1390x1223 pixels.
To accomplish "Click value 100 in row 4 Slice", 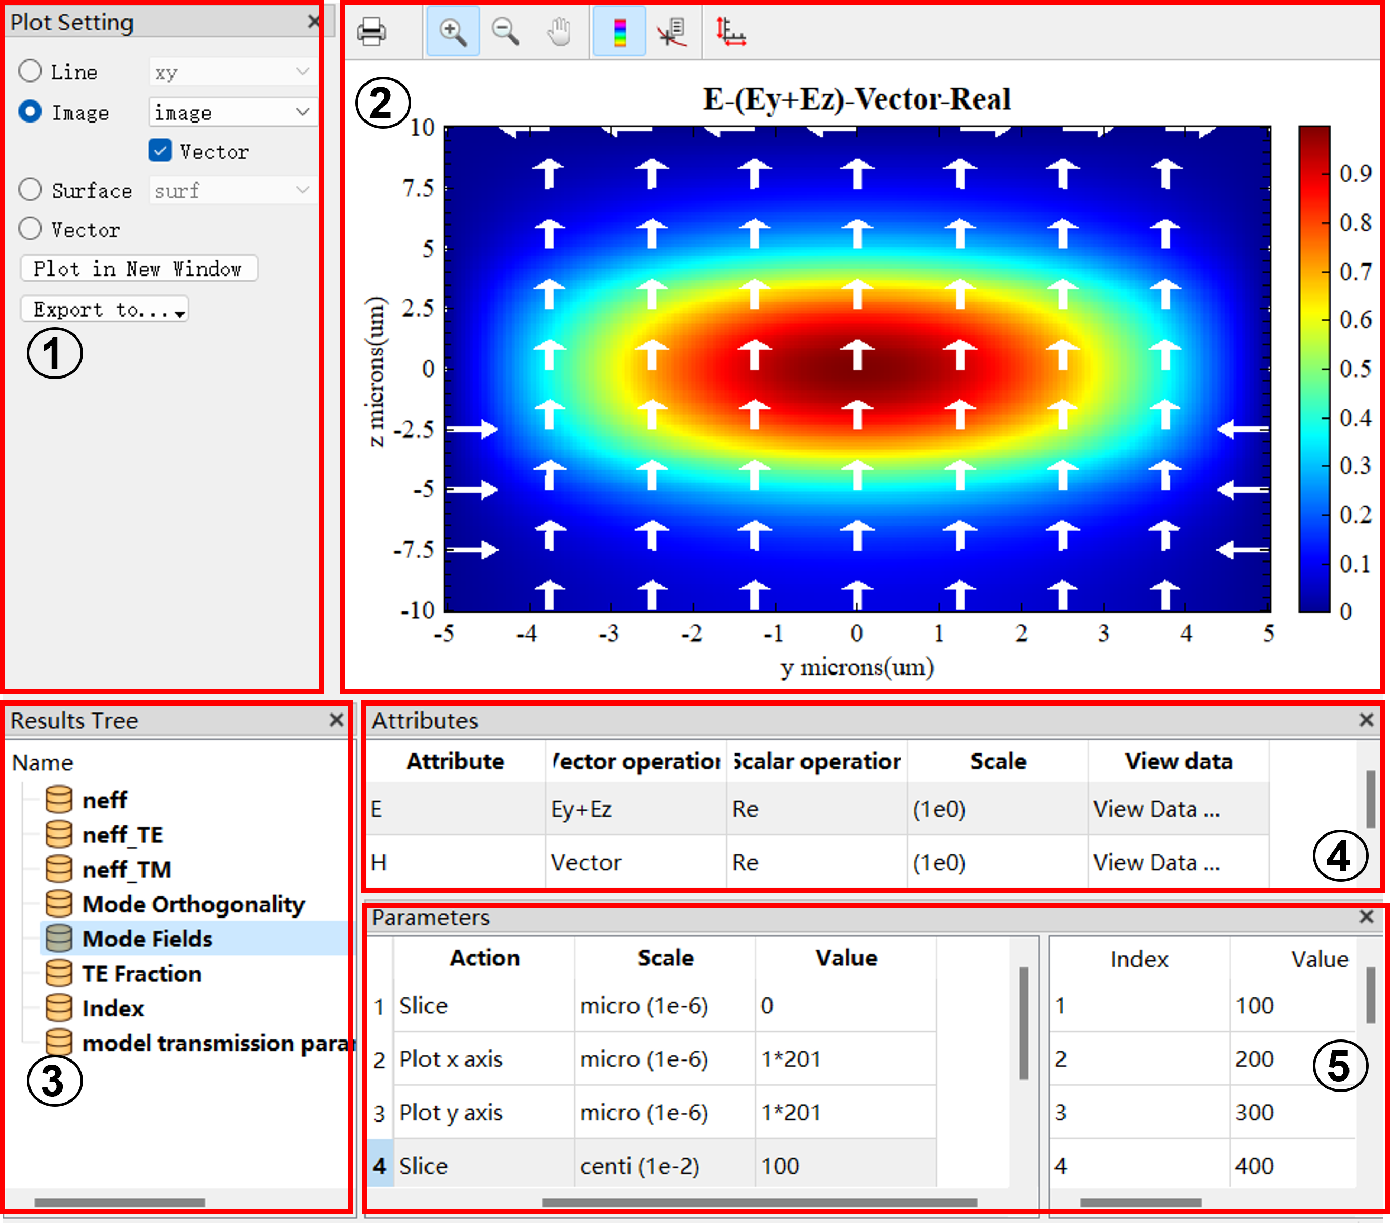I will pyautogui.click(x=846, y=1165).
